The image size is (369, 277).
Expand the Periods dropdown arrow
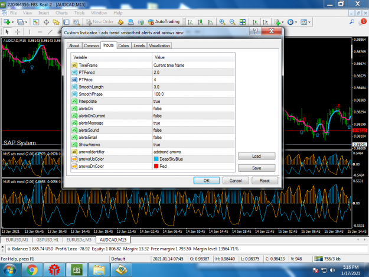(x=296, y=22)
